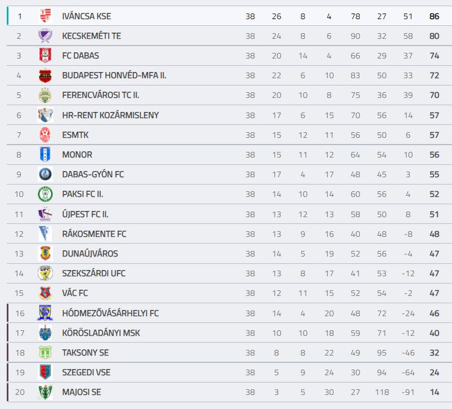Click the Iváncsa KSE club crest
The image size is (452, 409).
(x=45, y=16)
